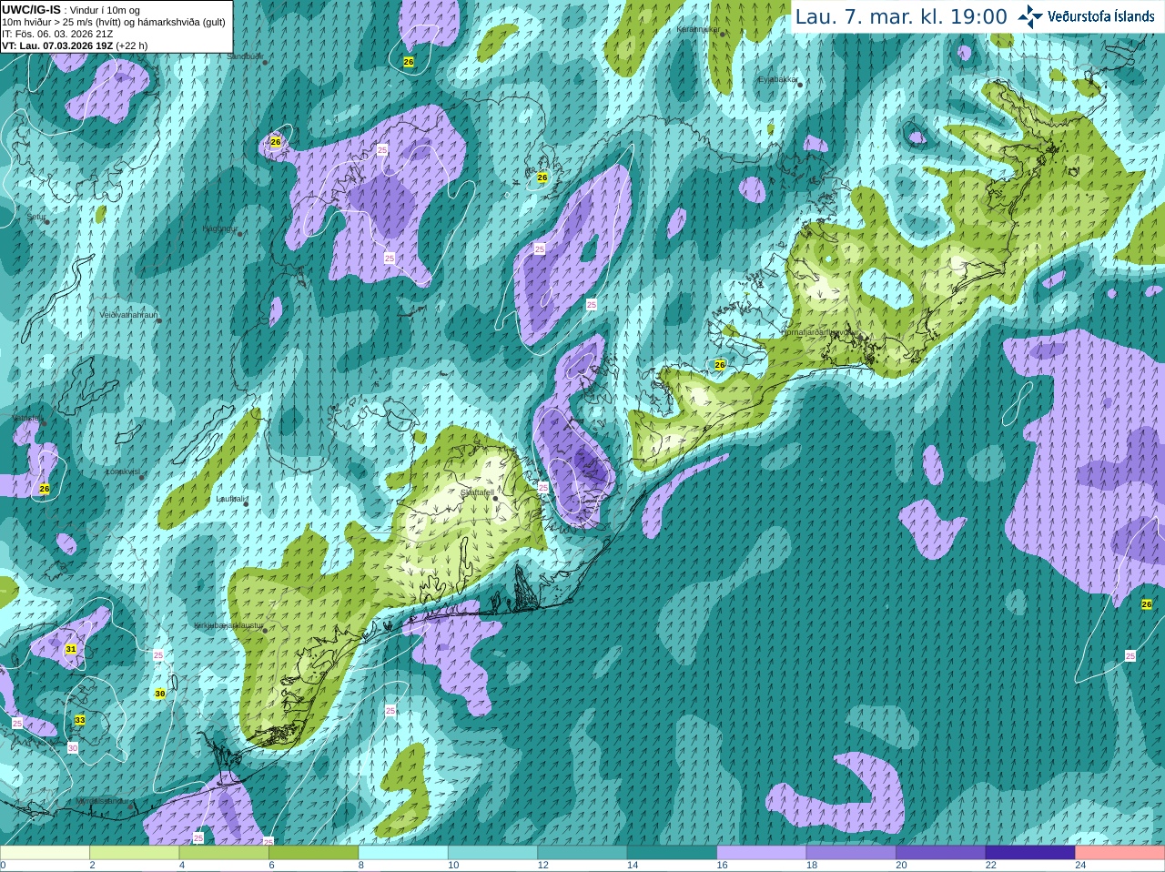Click the 8–10 m/s pale cyan legend swatch
1165x872 pixels.
pyautogui.click(x=403, y=853)
